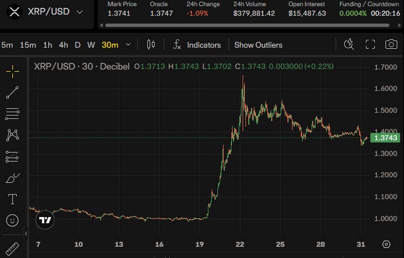Expand the XRP/USD market selector

[x=80, y=12]
